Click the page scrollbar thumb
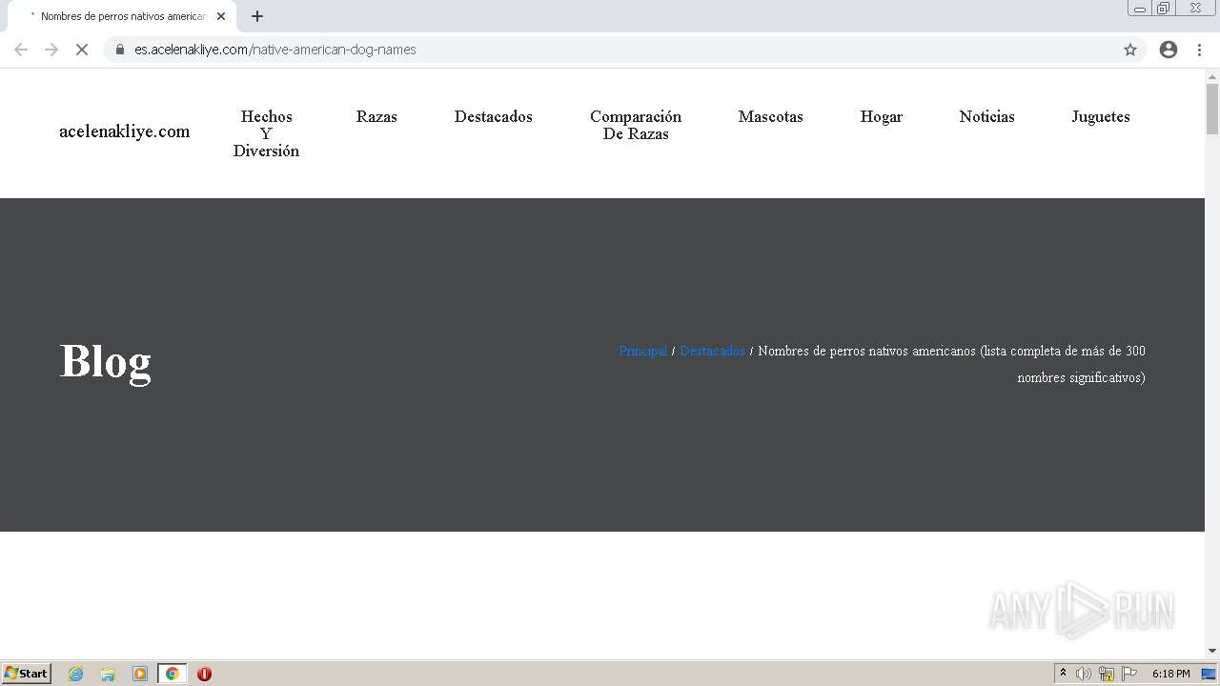The image size is (1220, 686). (x=1212, y=109)
